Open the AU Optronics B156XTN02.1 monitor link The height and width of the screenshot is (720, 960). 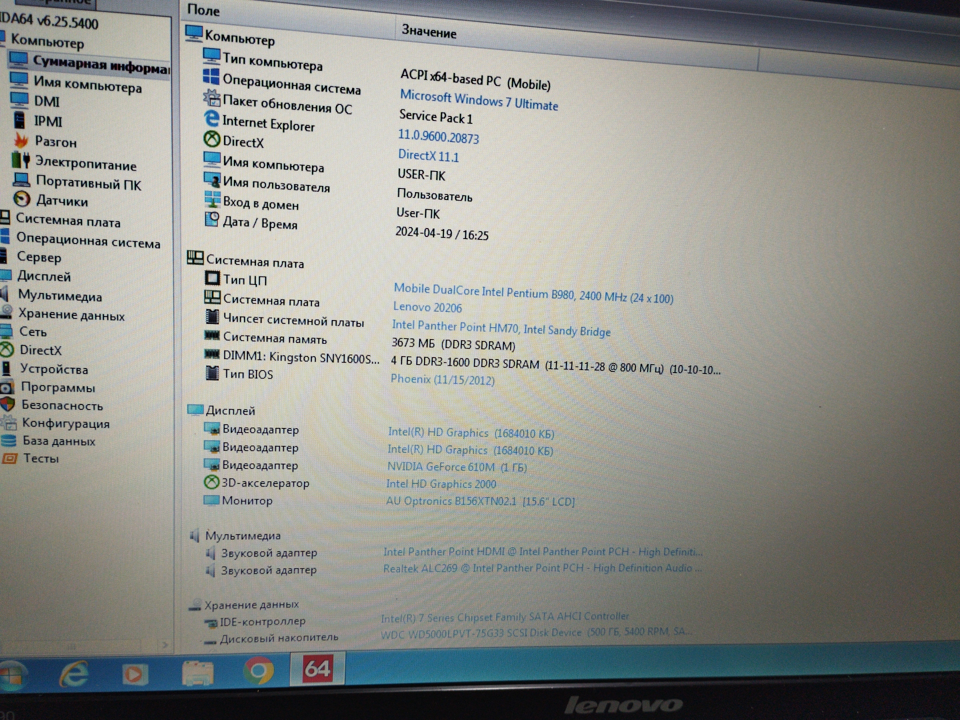coord(480,501)
